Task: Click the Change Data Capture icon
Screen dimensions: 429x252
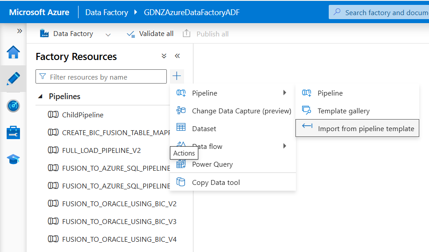Action: (x=181, y=111)
